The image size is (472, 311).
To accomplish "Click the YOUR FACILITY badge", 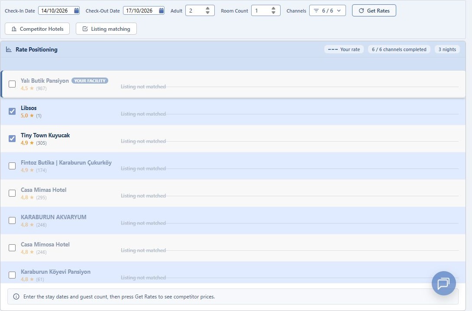I will coord(90,81).
